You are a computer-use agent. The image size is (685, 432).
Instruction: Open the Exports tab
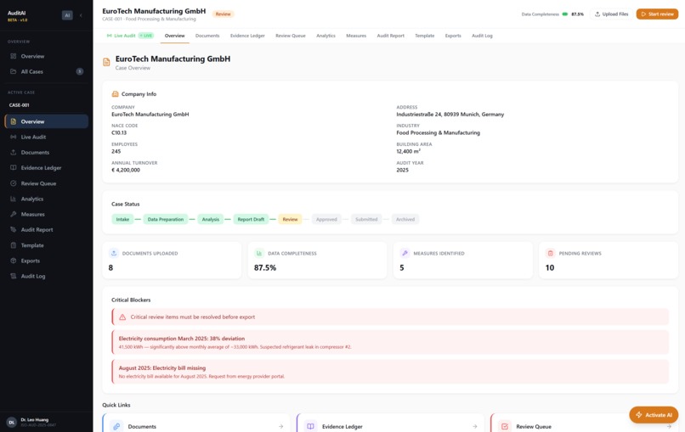pos(453,36)
